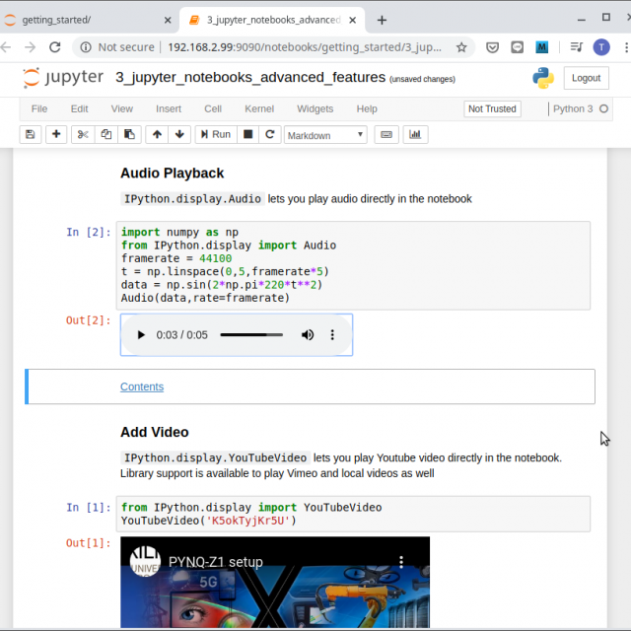
Task: Interrupt the kernel with the stop icon
Action: tap(248, 134)
